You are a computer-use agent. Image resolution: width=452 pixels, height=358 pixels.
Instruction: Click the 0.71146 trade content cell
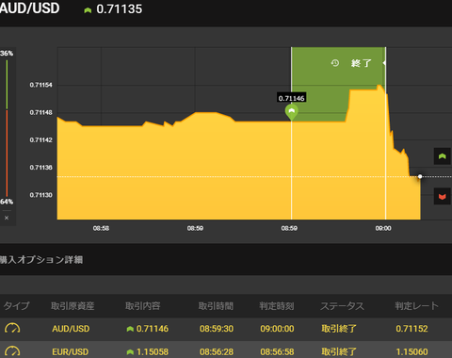(148, 329)
